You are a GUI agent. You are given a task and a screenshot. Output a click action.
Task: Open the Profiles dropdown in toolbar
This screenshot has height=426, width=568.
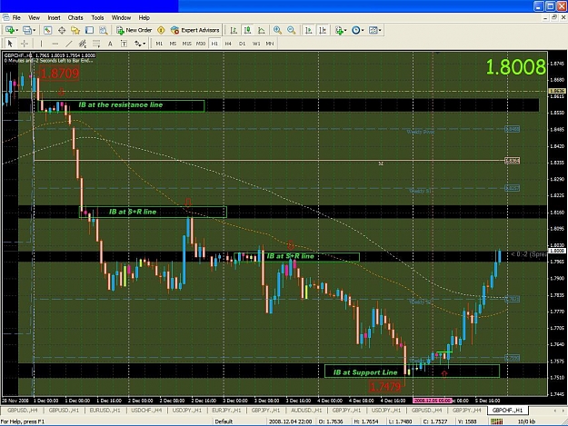pyautogui.click(x=28, y=30)
